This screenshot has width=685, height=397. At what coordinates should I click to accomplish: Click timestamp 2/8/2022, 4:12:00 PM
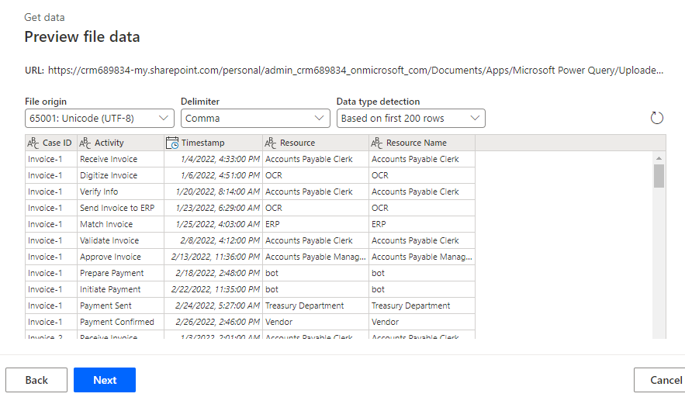[x=213, y=240]
